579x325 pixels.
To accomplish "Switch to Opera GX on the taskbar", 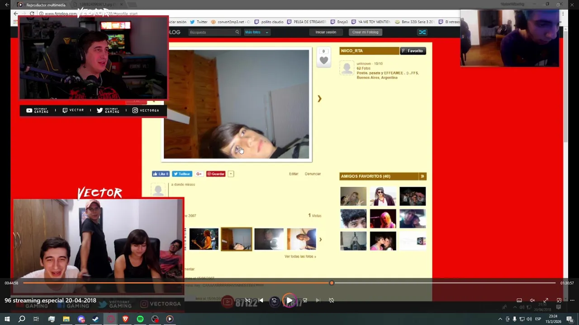I will point(110,319).
